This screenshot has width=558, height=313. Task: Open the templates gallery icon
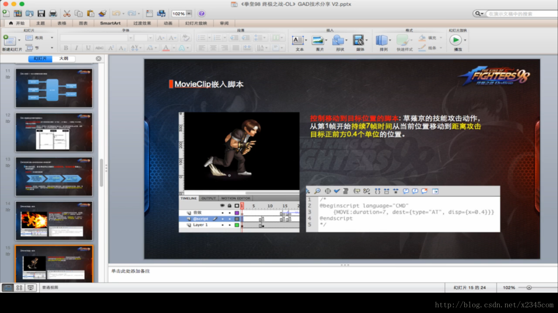pyautogui.click(x=18, y=13)
